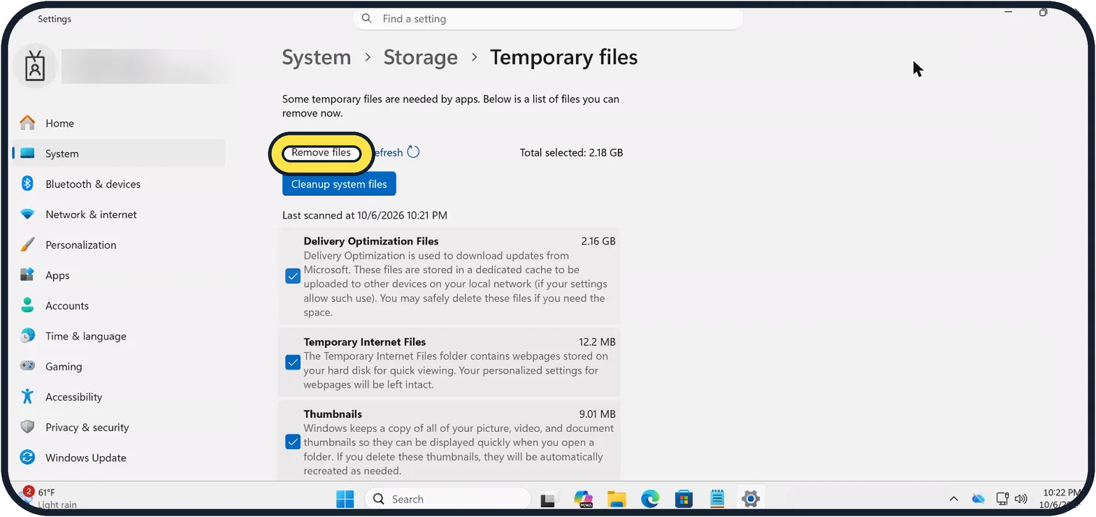This screenshot has width=1096, height=517.
Task: Open the weather widget showing 61°F
Action: tap(49, 498)
